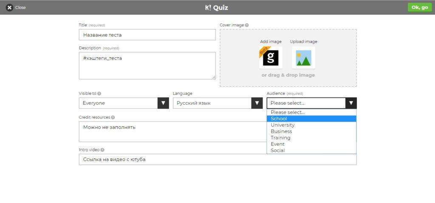
Task: Select Social from Audience list
Action: [311, 150]
